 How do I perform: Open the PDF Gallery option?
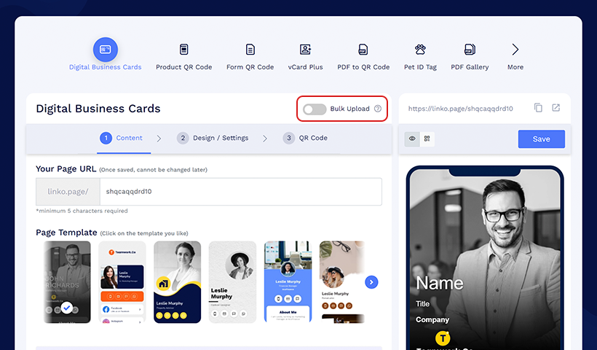point(470,50)
